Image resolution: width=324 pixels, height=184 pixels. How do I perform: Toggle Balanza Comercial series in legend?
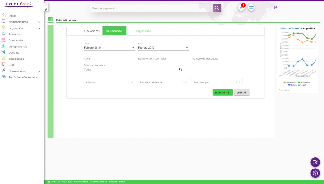(x=297, y=85)
